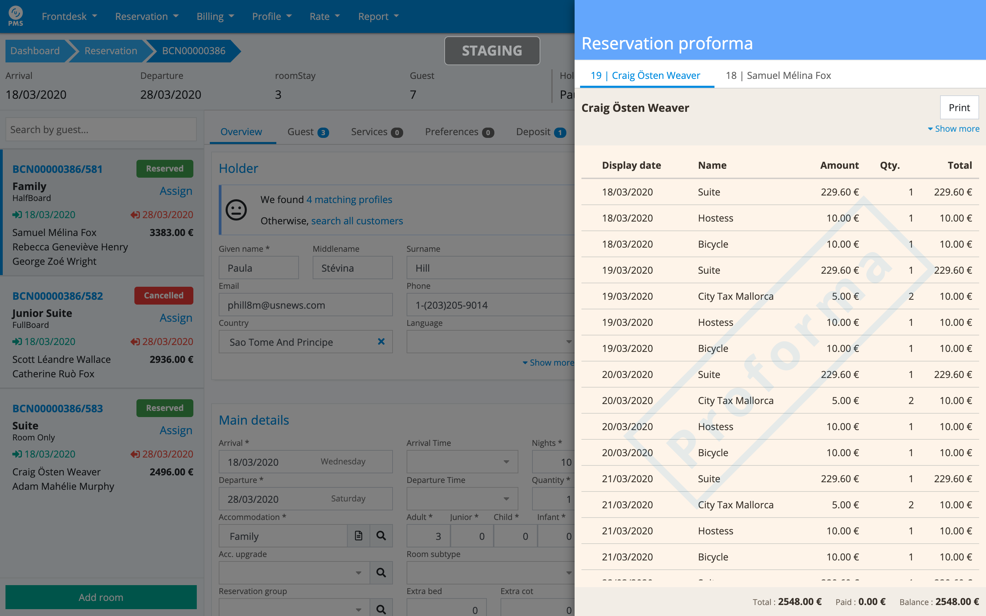Screen dimensions: 986x616
Task: Click the Add room button
Action: [x=100, y=597]
